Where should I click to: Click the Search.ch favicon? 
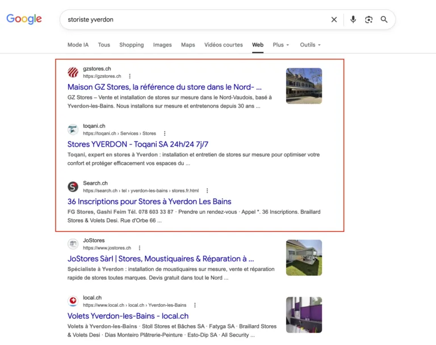click(x=73, y=186)
